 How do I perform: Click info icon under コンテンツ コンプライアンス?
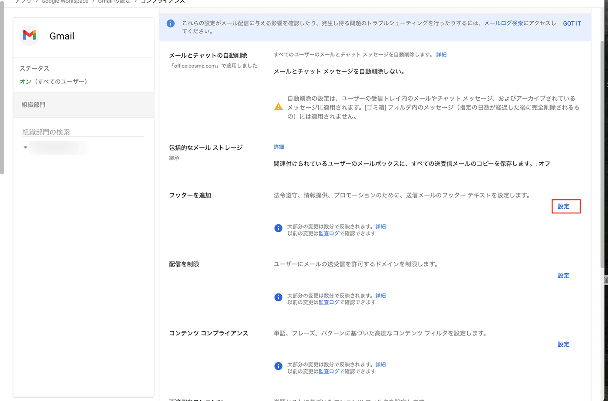click(x=278, y=366)
